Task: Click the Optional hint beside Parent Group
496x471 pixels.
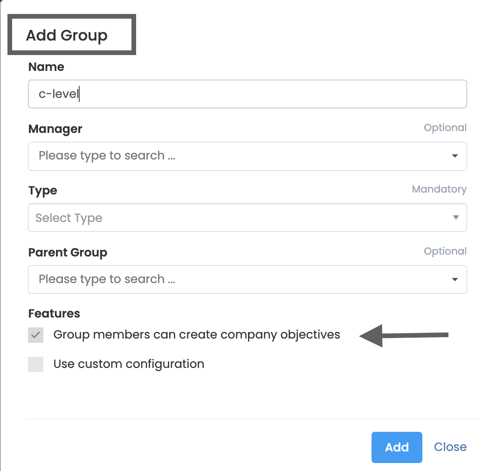Action: [x=445, y=251]
